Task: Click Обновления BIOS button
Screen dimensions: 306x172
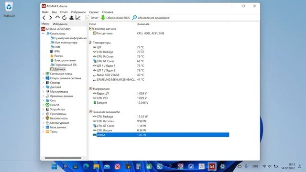Action: [x=115, y=18]
